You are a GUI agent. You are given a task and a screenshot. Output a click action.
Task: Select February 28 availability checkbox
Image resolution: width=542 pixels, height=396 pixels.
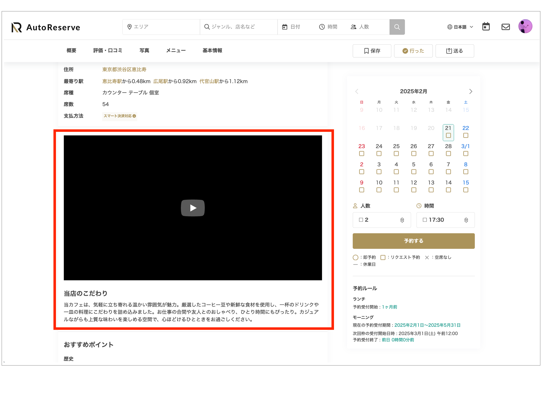(448, 154)
